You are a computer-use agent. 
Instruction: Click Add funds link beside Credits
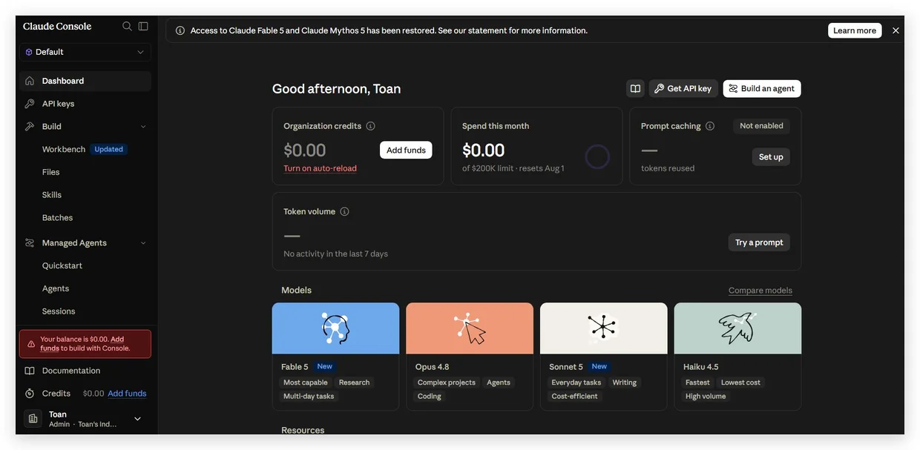(x=127, y=394)
